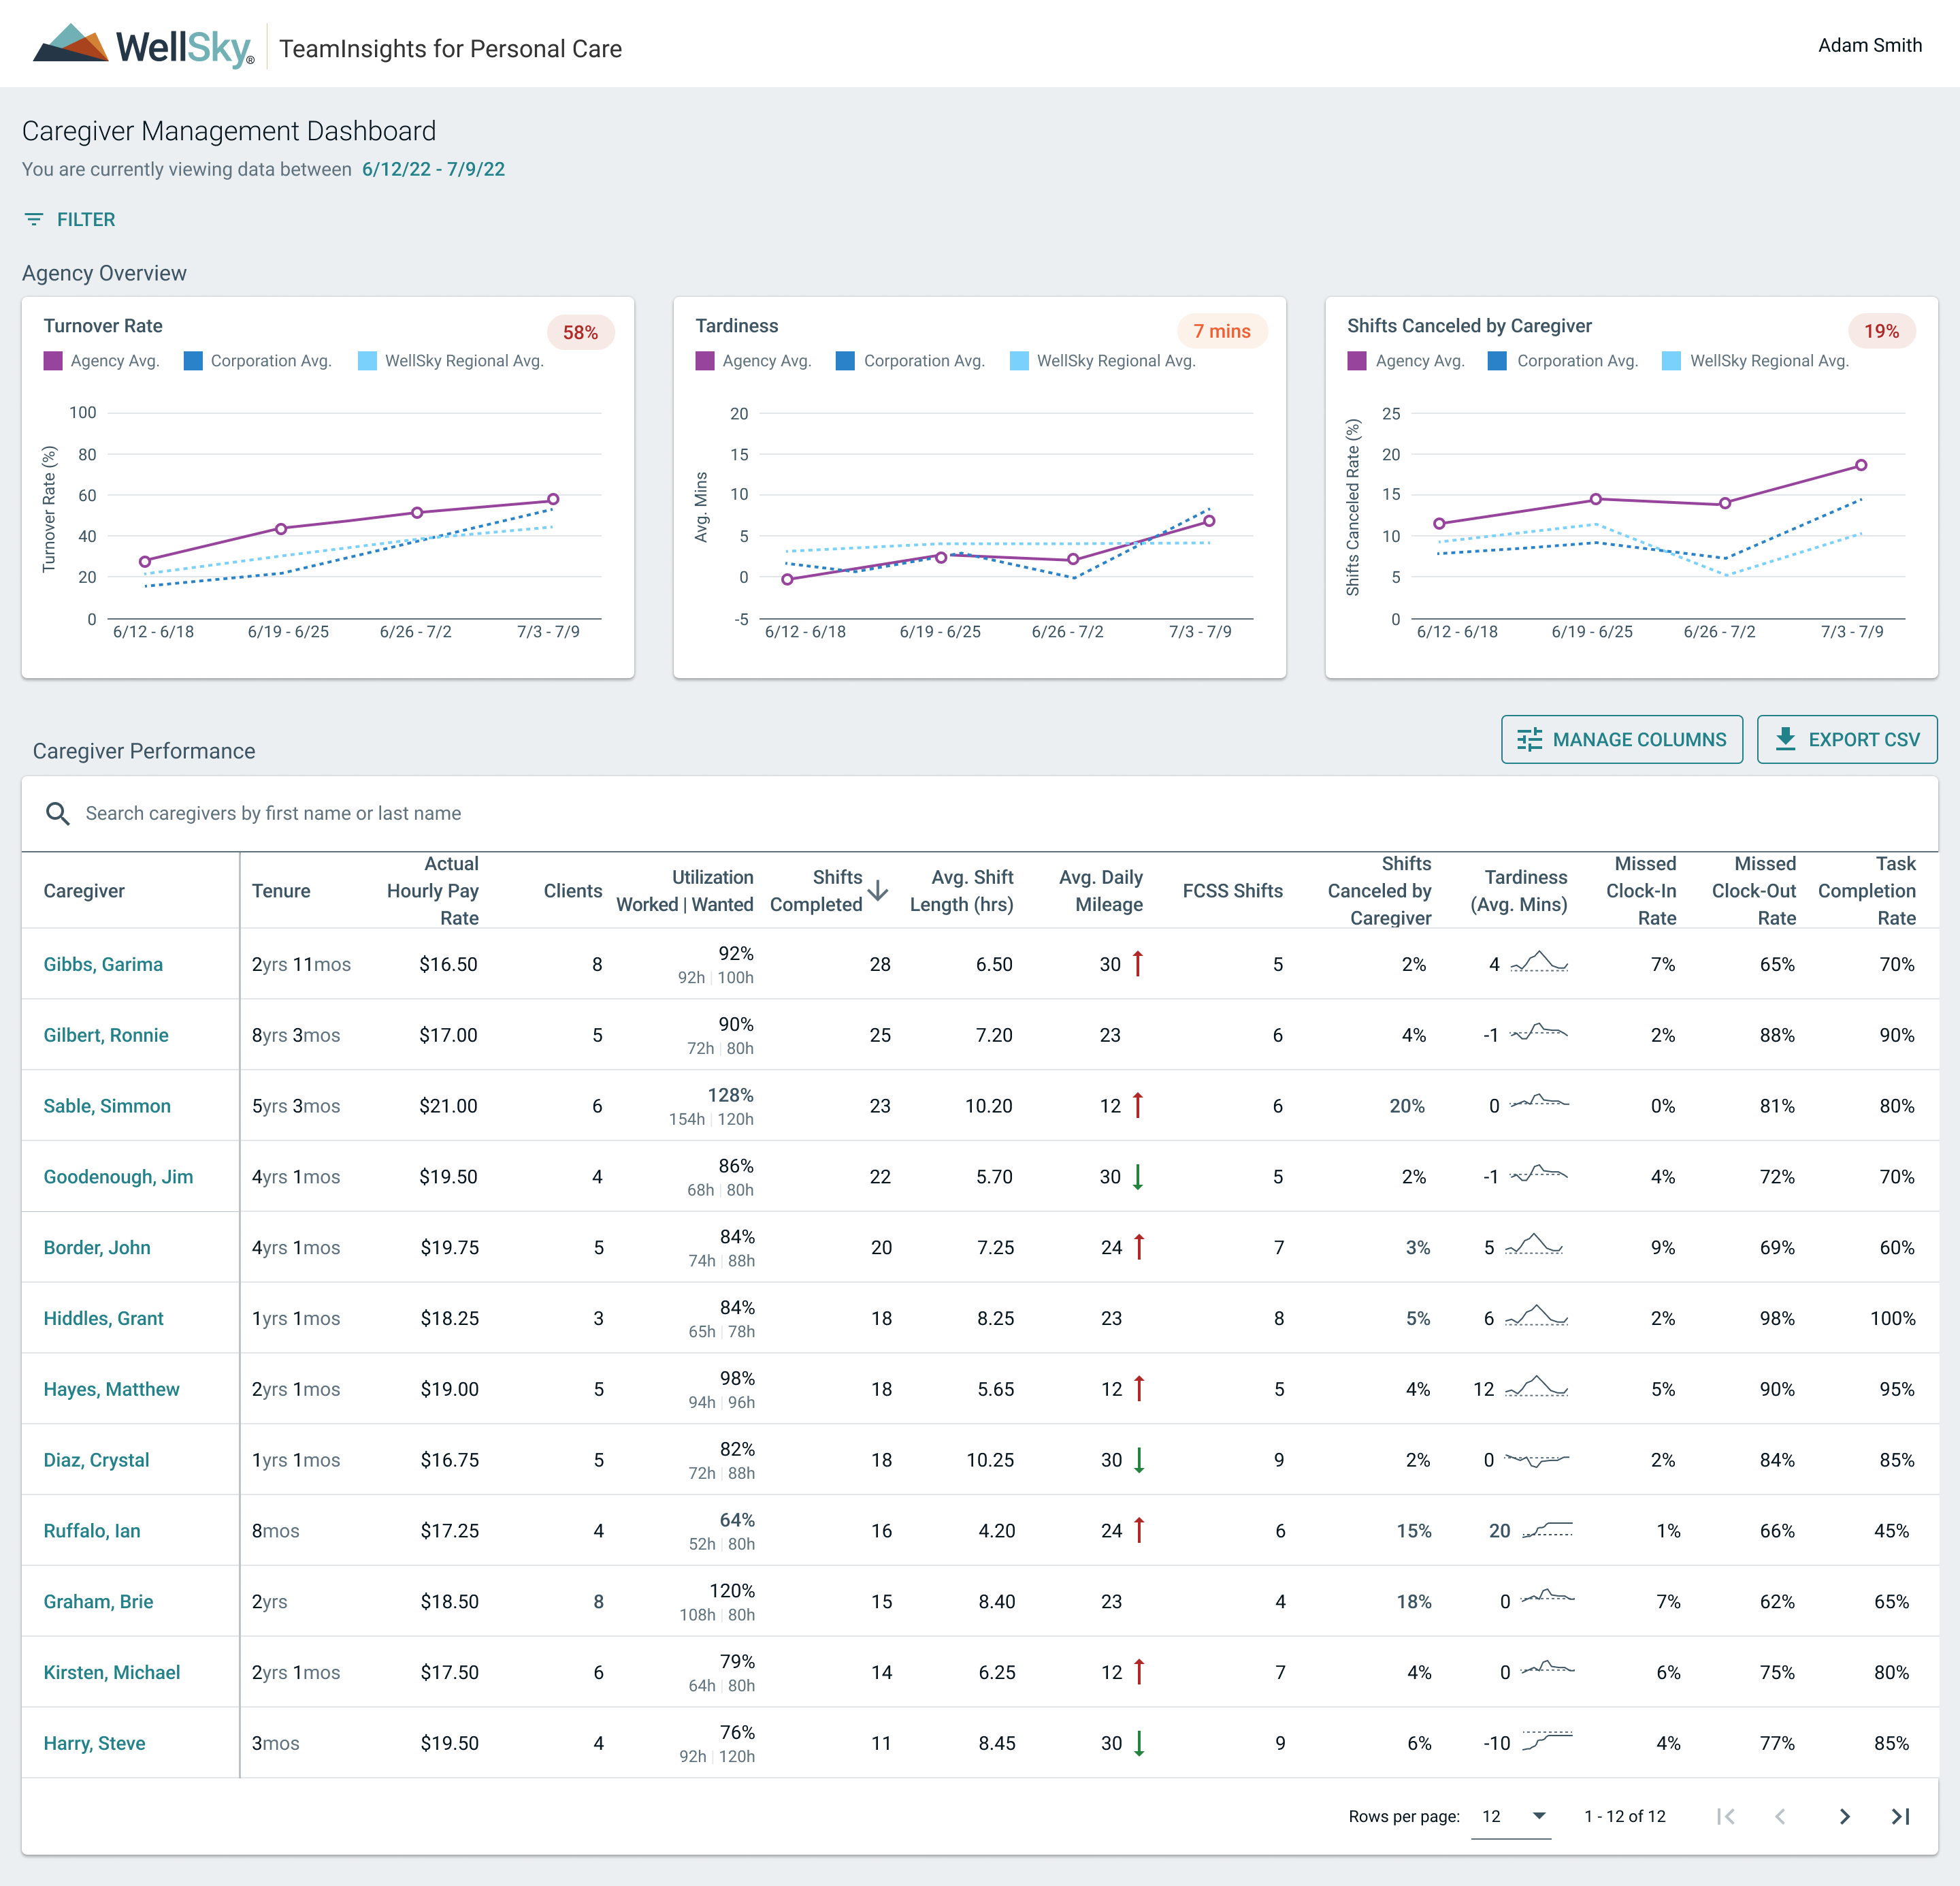Focus the caregiver search field
The width and height of the screenshot is (1960, 1886).
[980, 814]
